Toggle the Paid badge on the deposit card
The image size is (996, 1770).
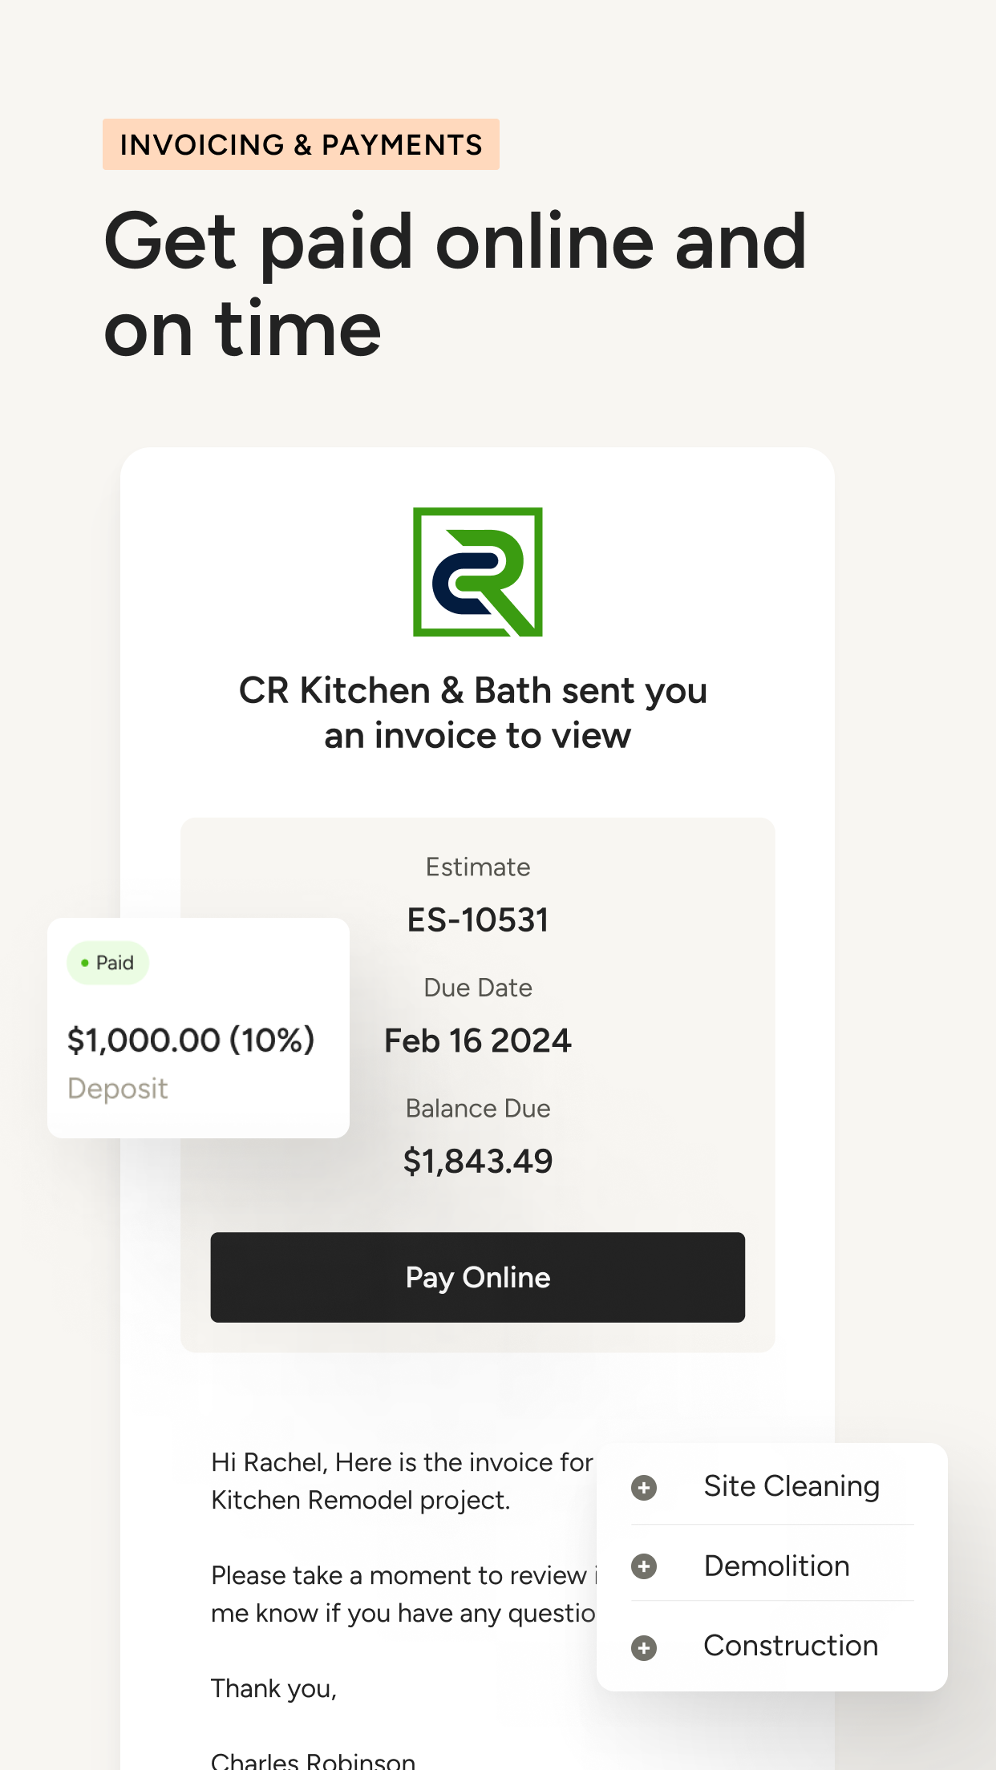coord(107,962)
